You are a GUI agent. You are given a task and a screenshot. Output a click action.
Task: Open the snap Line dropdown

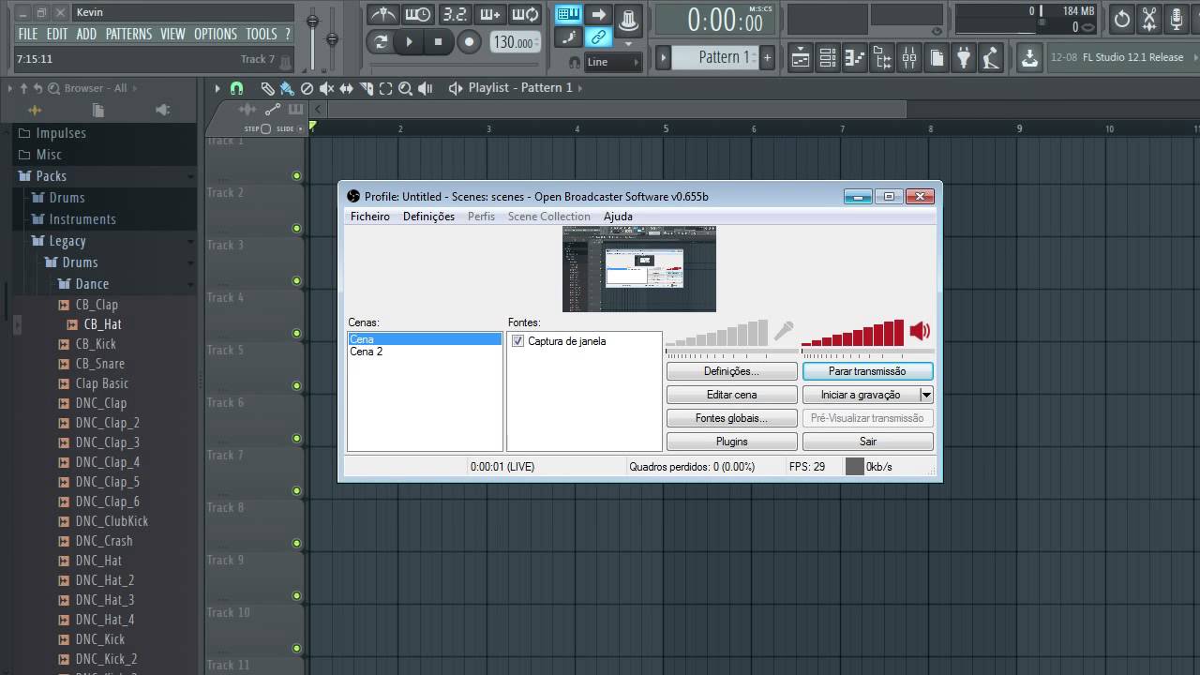(x=613, y=62)
